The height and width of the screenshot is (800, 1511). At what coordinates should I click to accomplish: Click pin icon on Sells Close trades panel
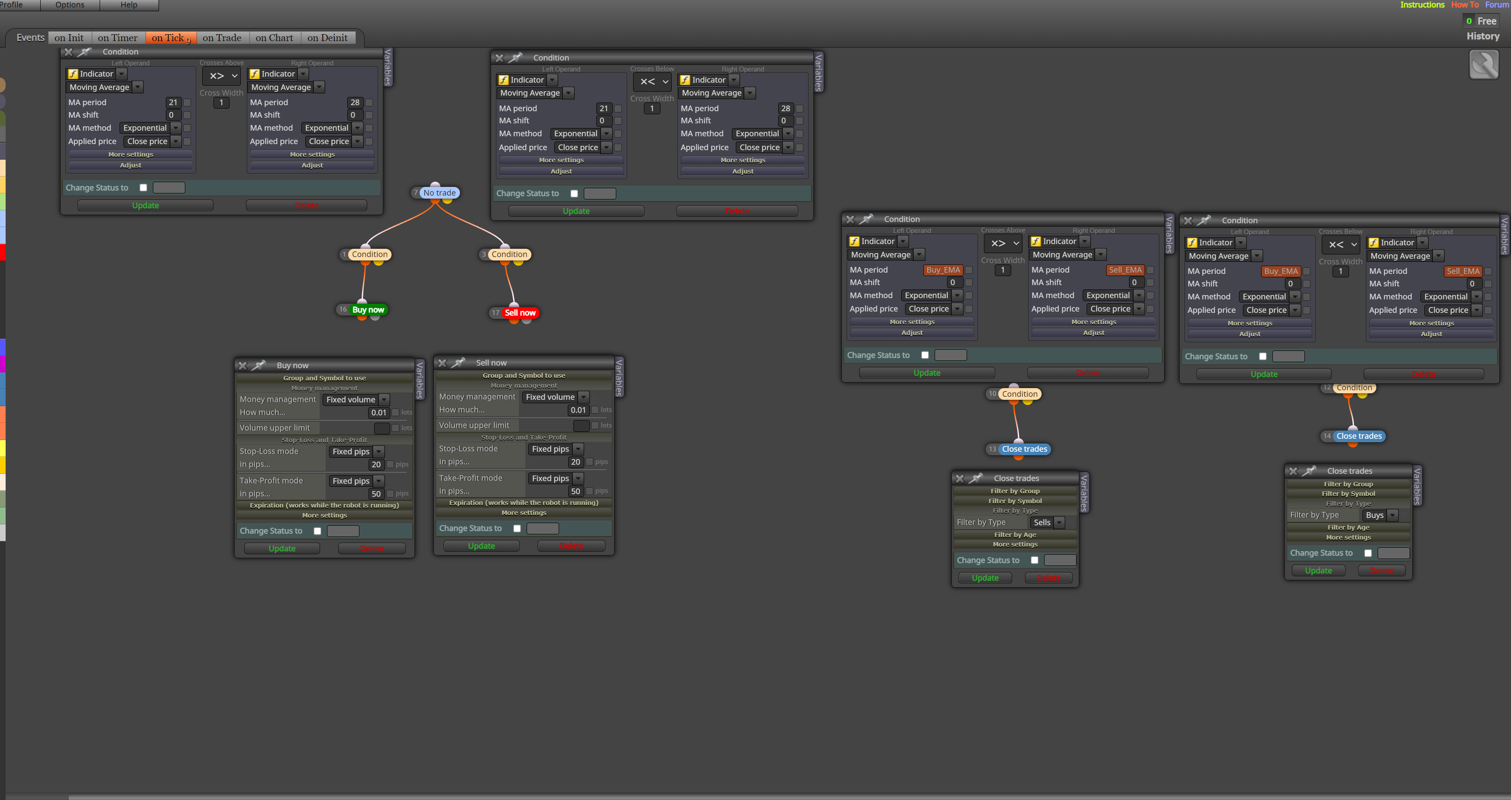(x=975, y=478)
